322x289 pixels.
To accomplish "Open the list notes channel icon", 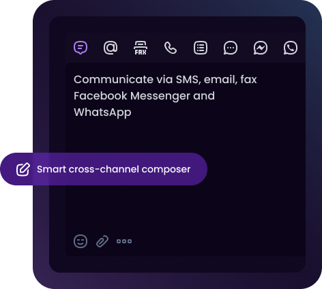I will tap(201, 48).
